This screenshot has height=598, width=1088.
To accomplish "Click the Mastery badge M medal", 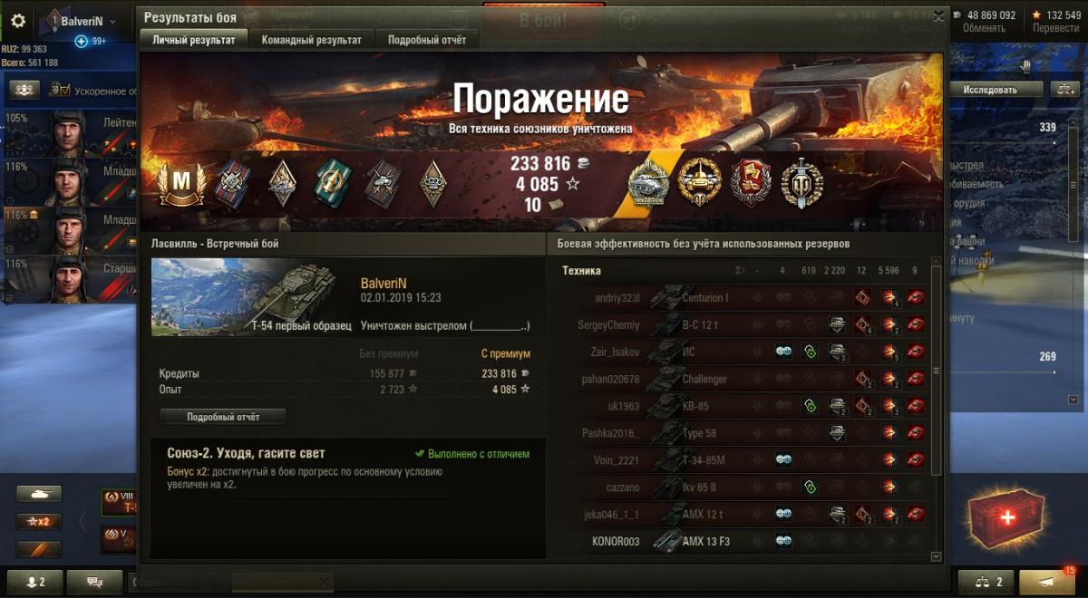I will (180, 184).
